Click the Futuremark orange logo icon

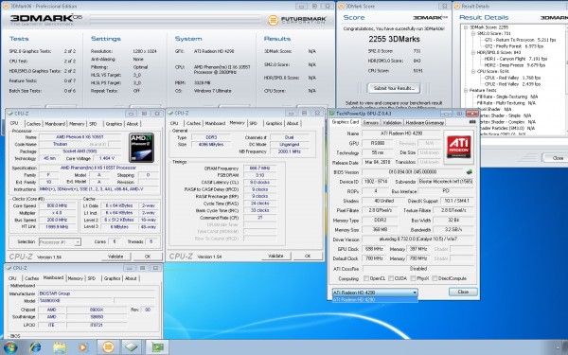point(274,20)
